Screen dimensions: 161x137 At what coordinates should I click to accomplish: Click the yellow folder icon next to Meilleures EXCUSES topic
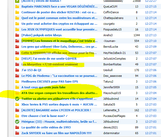click(x=17, y=82)
